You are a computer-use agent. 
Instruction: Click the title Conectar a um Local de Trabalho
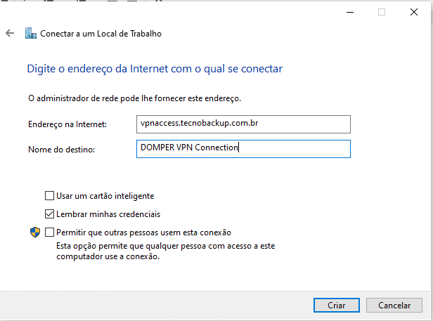(x=101, y=34)
